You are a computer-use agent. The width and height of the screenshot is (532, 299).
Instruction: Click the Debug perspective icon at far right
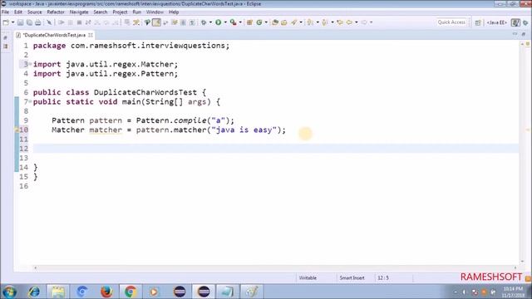(x=525, y=22)
